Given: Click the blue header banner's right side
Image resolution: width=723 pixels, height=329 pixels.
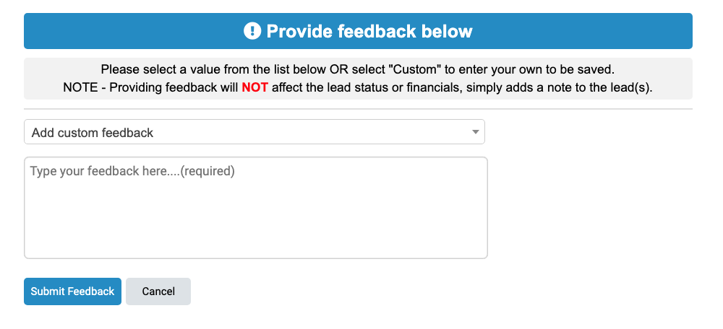Looking at the screenshot, I should [x=599, y=31].
